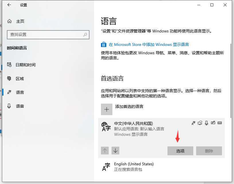This screenshot has height=184, width=234.
Task: Click the 首选语言 heading
Action: tap(112, 78)
